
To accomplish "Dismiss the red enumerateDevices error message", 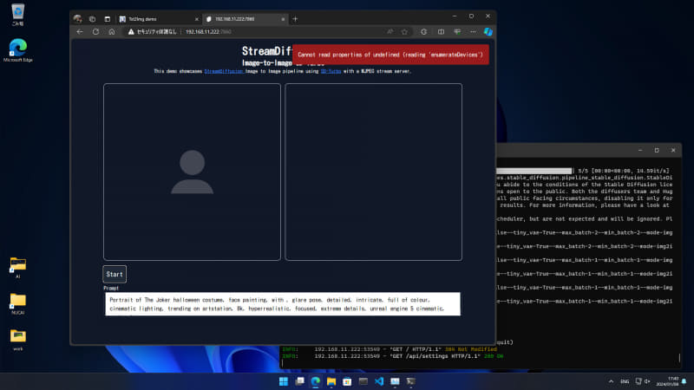I will coord(390,55).
